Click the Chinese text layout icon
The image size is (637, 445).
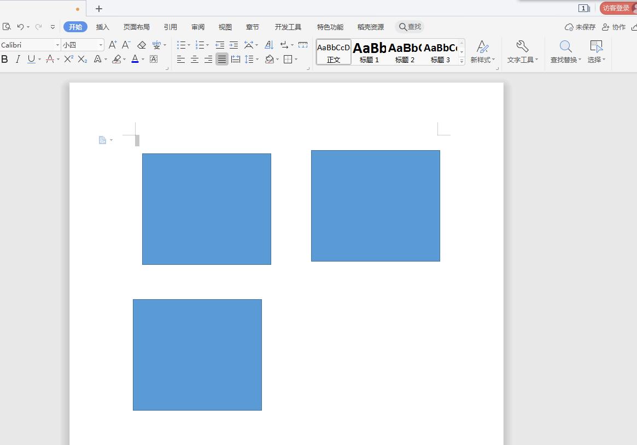coord(249,45)
